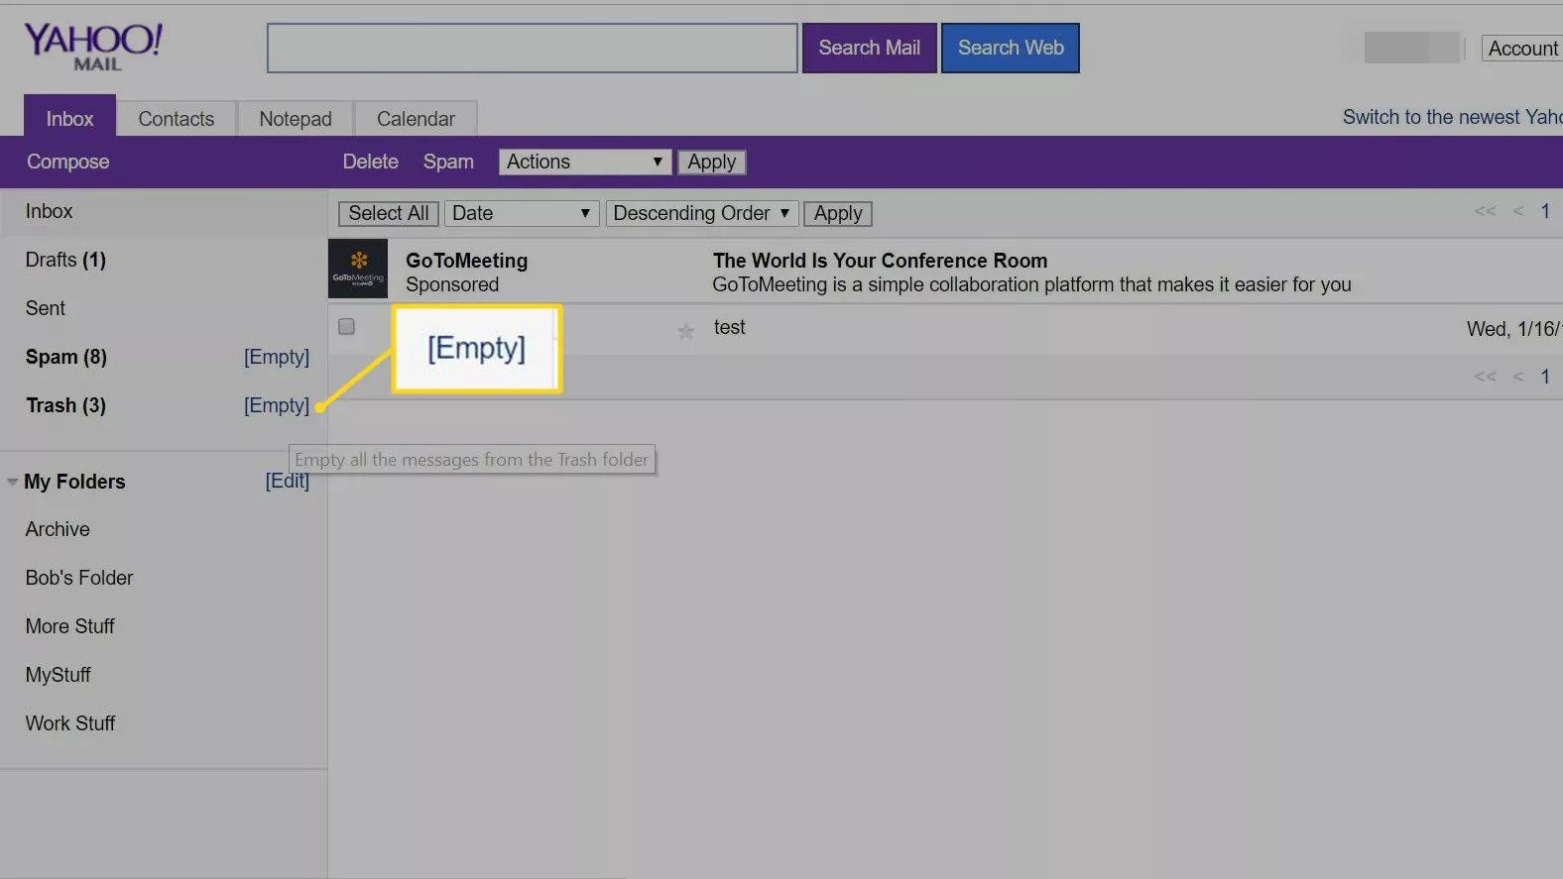
Task: Click Spam in the purple toolbar
Action: [x=448, y=162]
